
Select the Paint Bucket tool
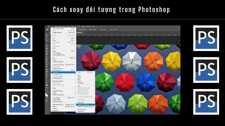tap(47, 67)
